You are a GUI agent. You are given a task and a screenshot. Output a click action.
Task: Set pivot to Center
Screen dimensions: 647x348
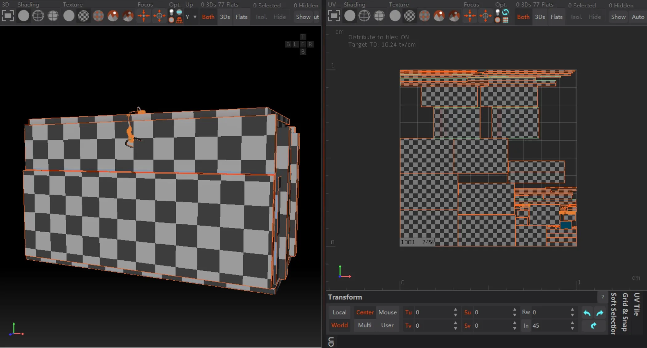(x=365, y=312)
